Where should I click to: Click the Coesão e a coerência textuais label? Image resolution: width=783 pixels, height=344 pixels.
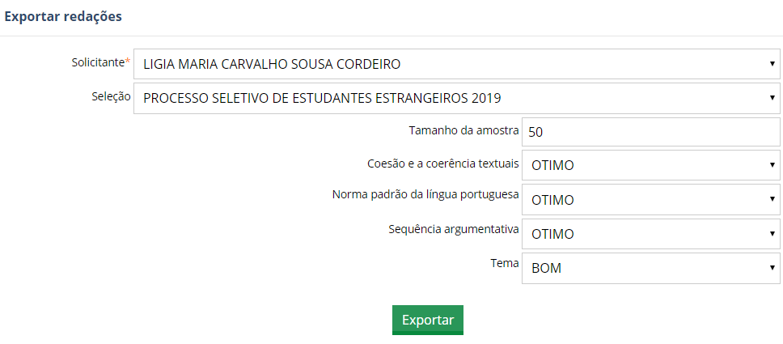click(x=442, y=163)
